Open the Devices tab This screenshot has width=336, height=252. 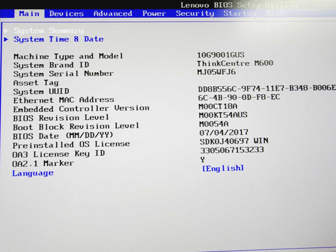pyautogui.click(x=66, y=14)
